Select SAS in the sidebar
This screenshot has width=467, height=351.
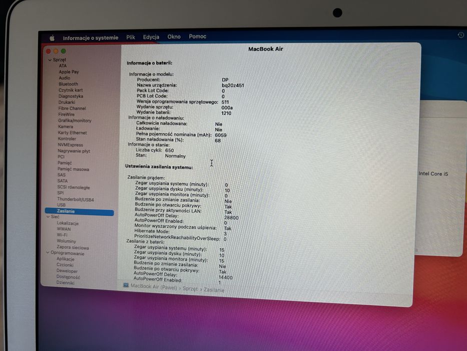click(62, 175)
